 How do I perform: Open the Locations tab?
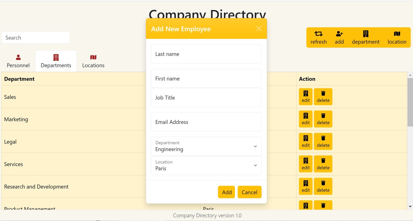(x=93, y=61)
